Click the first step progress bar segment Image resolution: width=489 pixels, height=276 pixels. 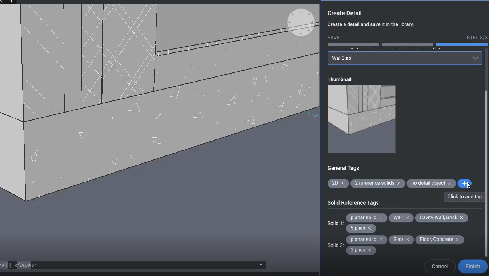[353, 44]
